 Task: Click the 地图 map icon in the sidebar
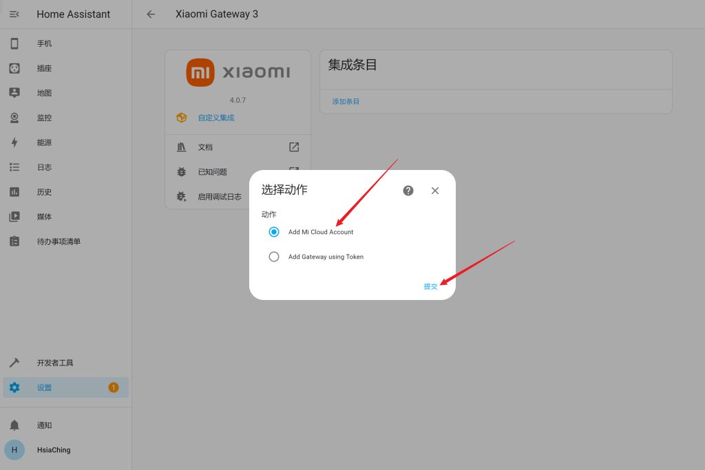(14, 93)
